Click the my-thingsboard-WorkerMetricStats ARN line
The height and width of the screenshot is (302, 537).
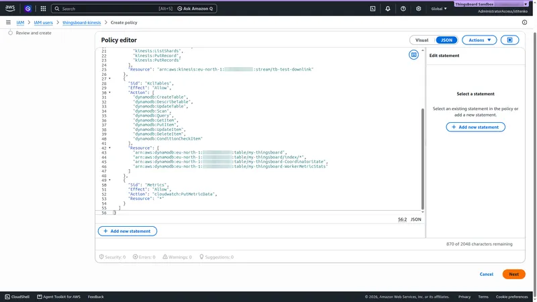click(x=230, y=166)
